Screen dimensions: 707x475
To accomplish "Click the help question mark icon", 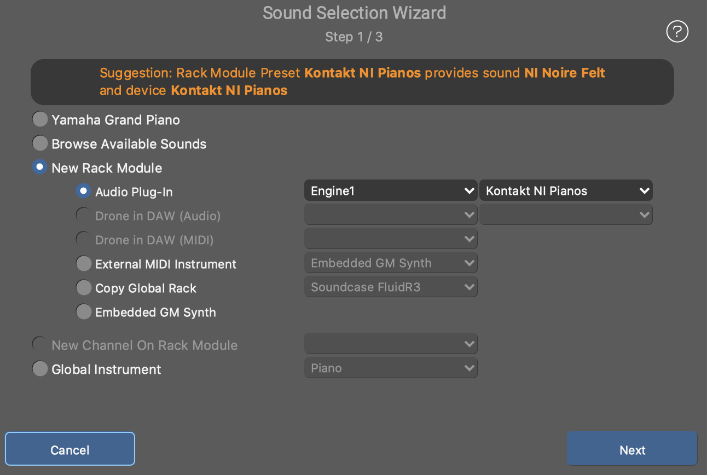I will [x=677, y=31].
